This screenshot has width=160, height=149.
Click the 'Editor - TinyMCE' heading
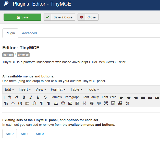click(x=21, y=48)
